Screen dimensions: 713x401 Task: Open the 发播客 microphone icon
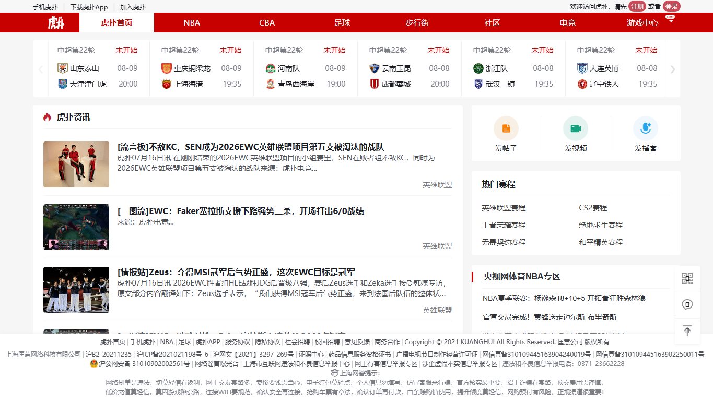coord(646,128)
